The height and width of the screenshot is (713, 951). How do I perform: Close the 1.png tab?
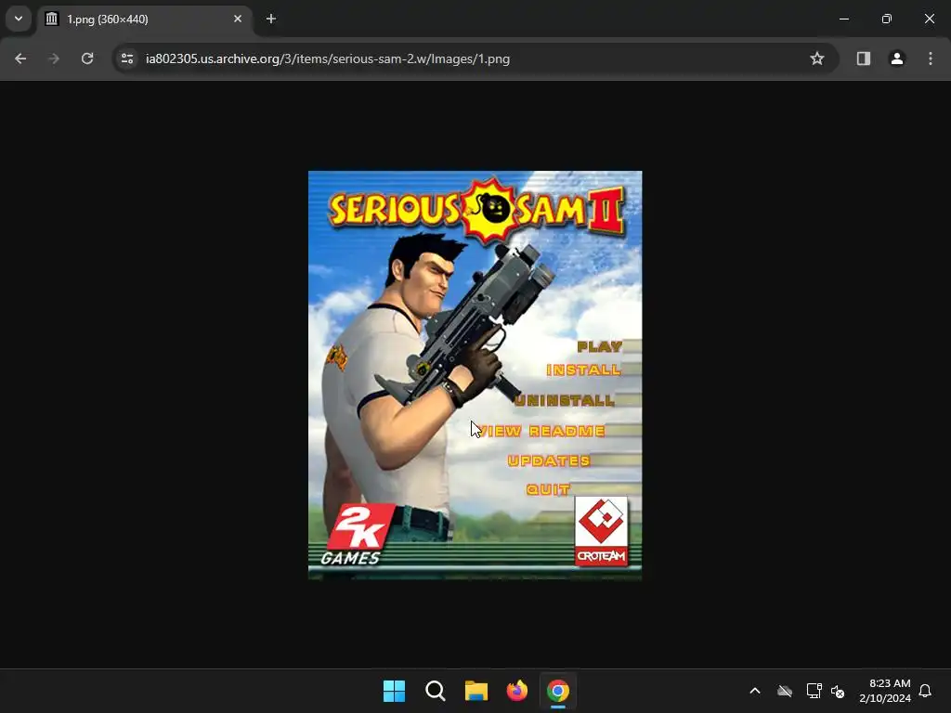pyautogui.click(x=238, y=19)
